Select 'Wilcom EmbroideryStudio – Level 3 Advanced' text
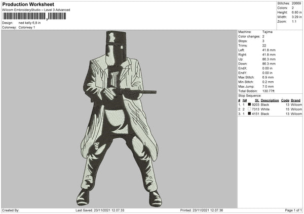Viewport: 304px width, 214px height. (36, 10)
